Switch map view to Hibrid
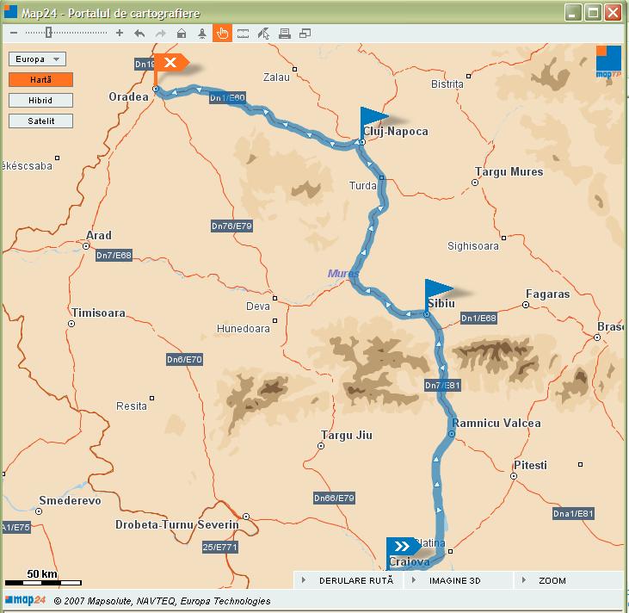The image size is (629, 613). [x=40, y=101]
